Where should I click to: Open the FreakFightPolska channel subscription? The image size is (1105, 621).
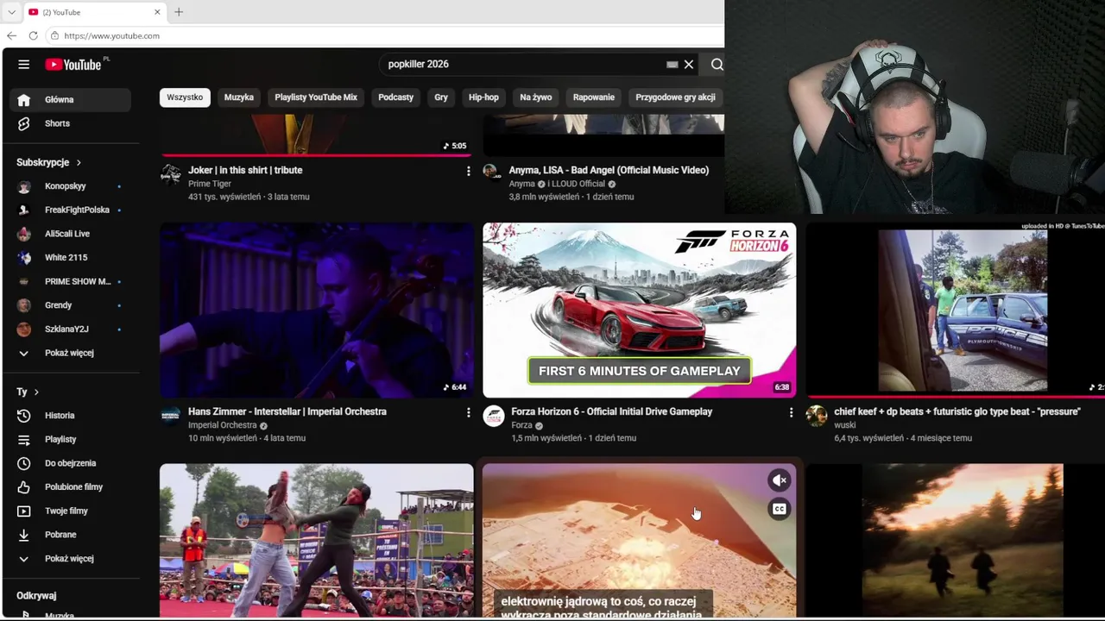click(x=71, y=210)
